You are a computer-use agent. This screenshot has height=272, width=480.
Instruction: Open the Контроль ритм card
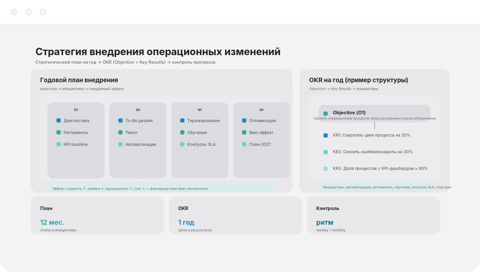point(373,215)
